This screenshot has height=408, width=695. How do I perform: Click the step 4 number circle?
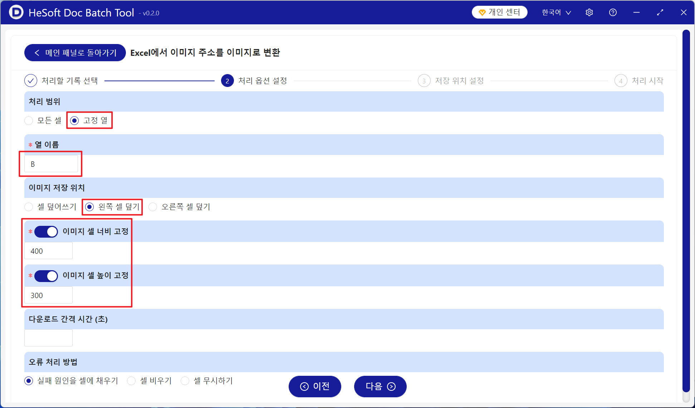tap(621, 81)
